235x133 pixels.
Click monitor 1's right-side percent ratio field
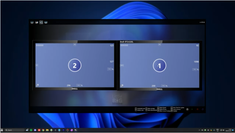tap(194, 69)
